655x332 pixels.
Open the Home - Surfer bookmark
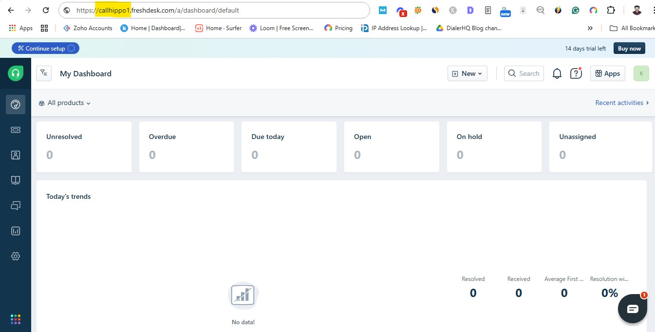[218, 28]
